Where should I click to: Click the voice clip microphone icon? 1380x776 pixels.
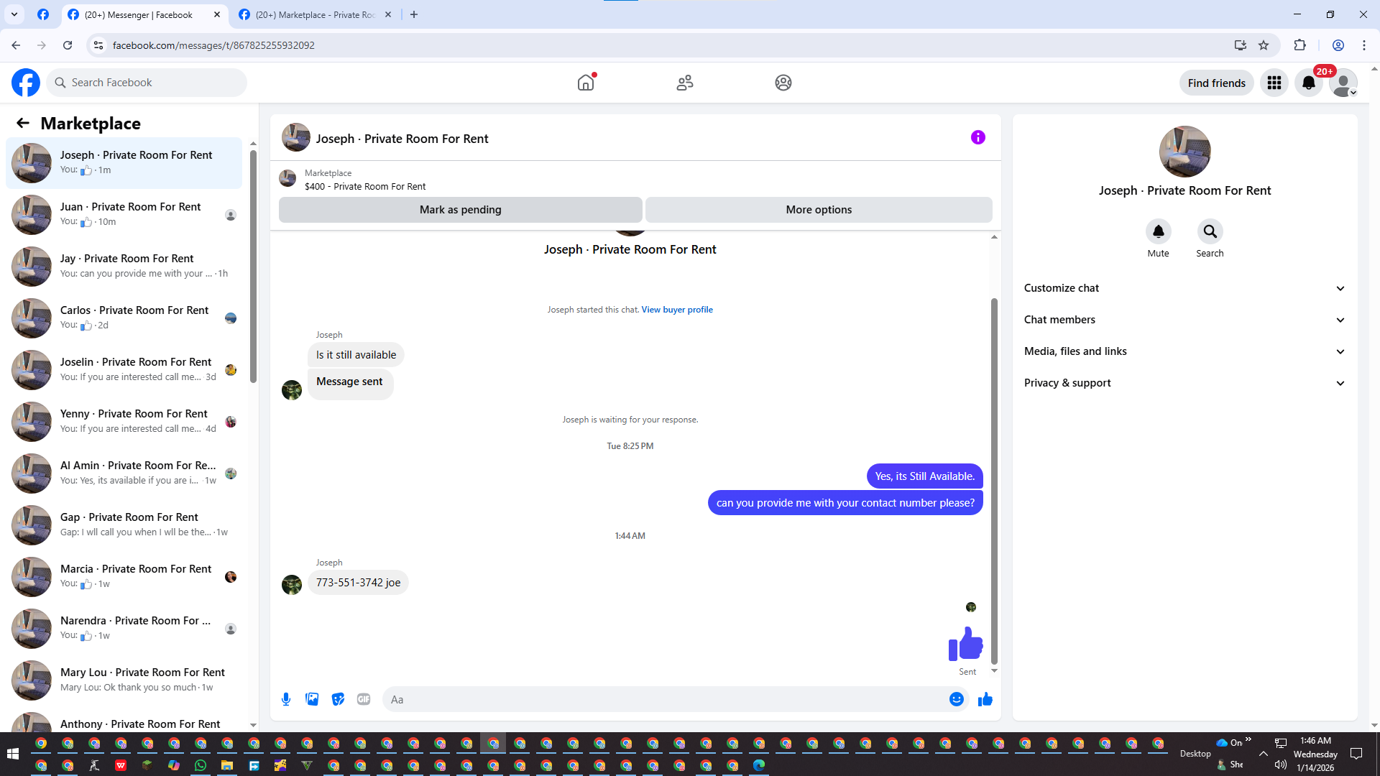286,699
